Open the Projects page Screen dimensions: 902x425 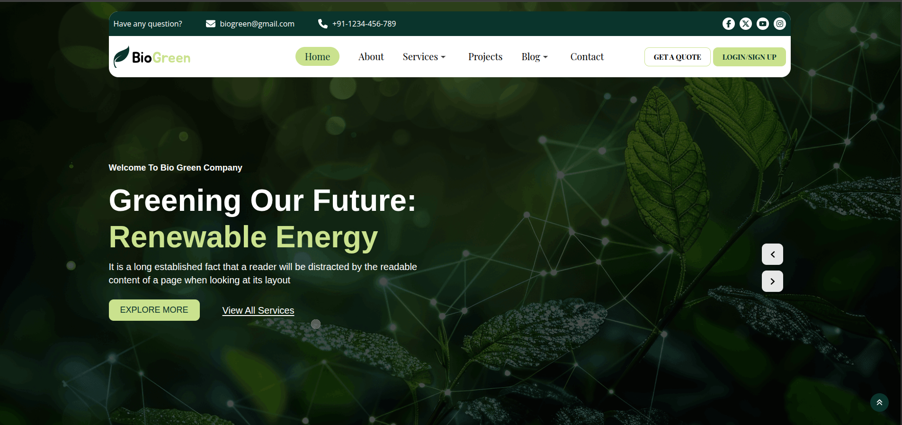pos(485,57)
